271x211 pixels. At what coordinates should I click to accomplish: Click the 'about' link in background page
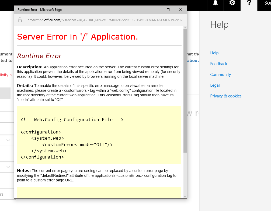(193, 61)
